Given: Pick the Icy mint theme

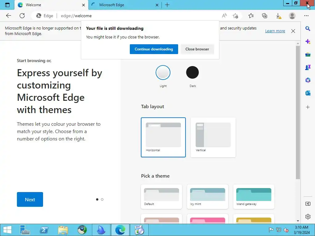Looking at the screenshot, I should 208,197.
